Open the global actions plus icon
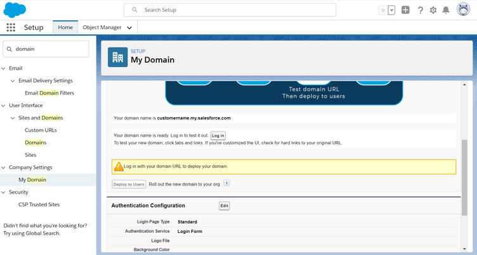Viewport: 477px width, 255px height. coord(405,10)
